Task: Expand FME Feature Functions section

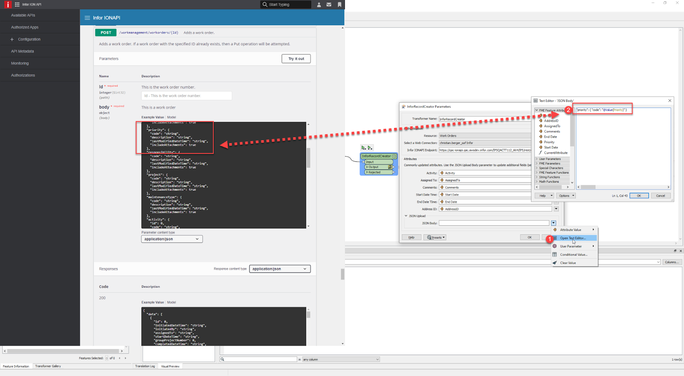Action: pos(537,172)
